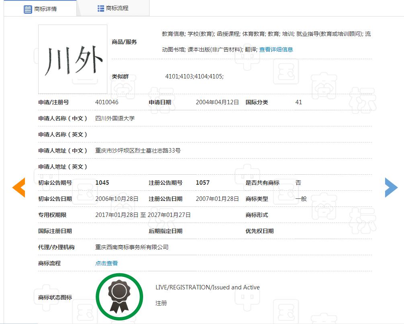Go to next trademark with blue arrow
Image resolution: width=404 pixels, height=324 pixels.
(x=392, y=188)
